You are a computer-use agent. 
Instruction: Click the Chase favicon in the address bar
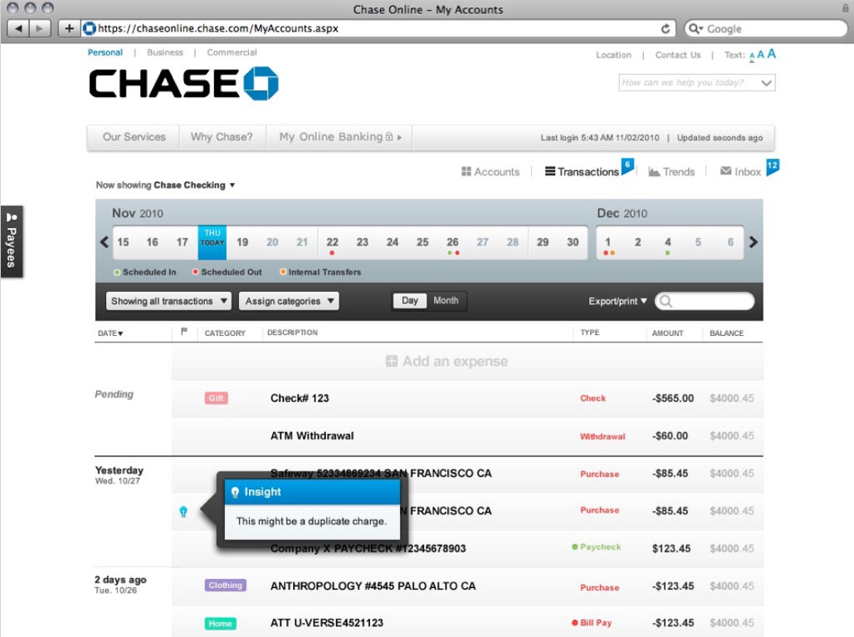coord(90,28)
